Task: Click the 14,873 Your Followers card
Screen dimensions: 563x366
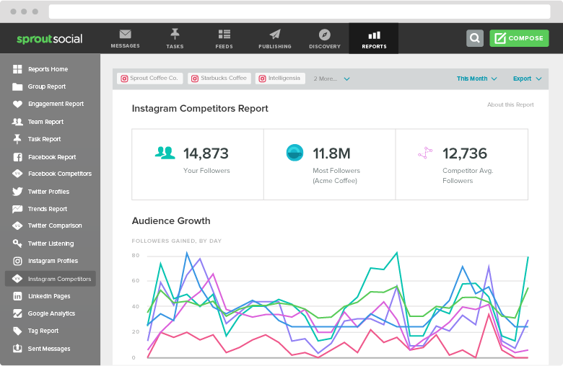Action: tap(198, 164)
